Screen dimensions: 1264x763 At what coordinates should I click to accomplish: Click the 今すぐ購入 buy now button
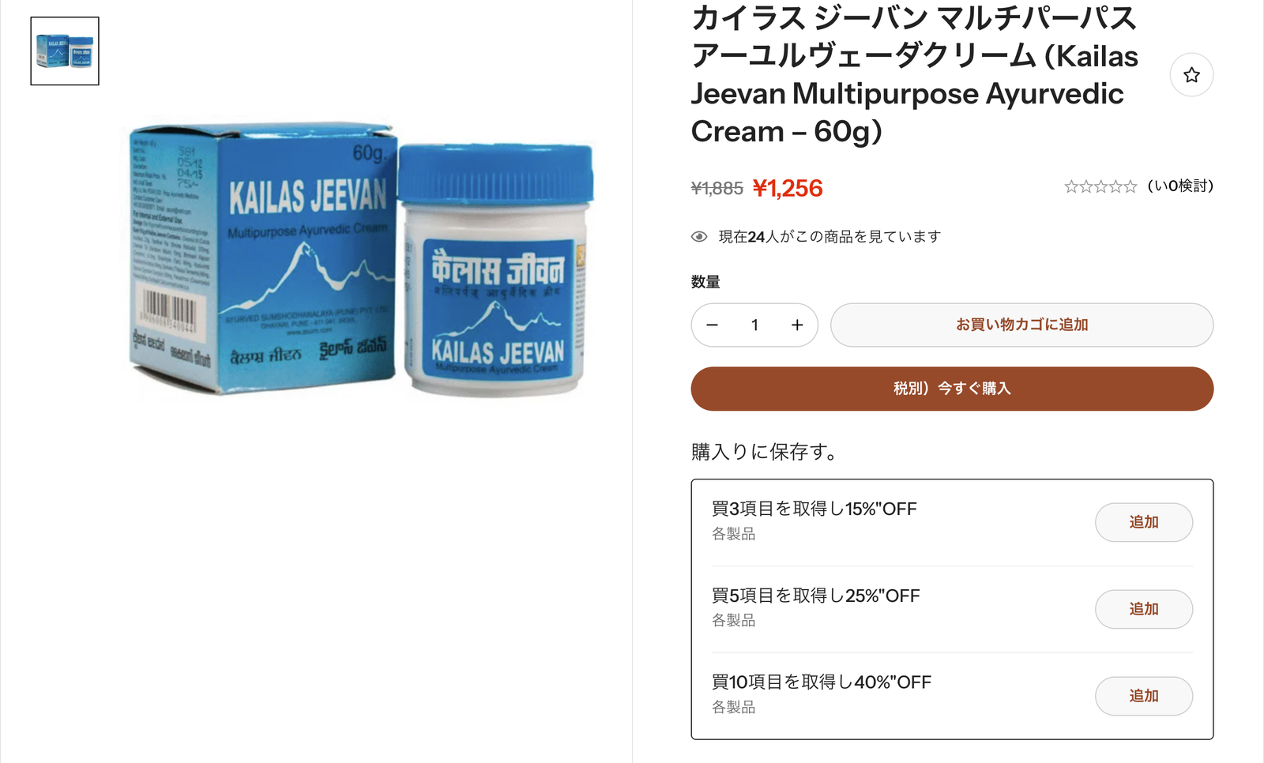tap(952, 389)
